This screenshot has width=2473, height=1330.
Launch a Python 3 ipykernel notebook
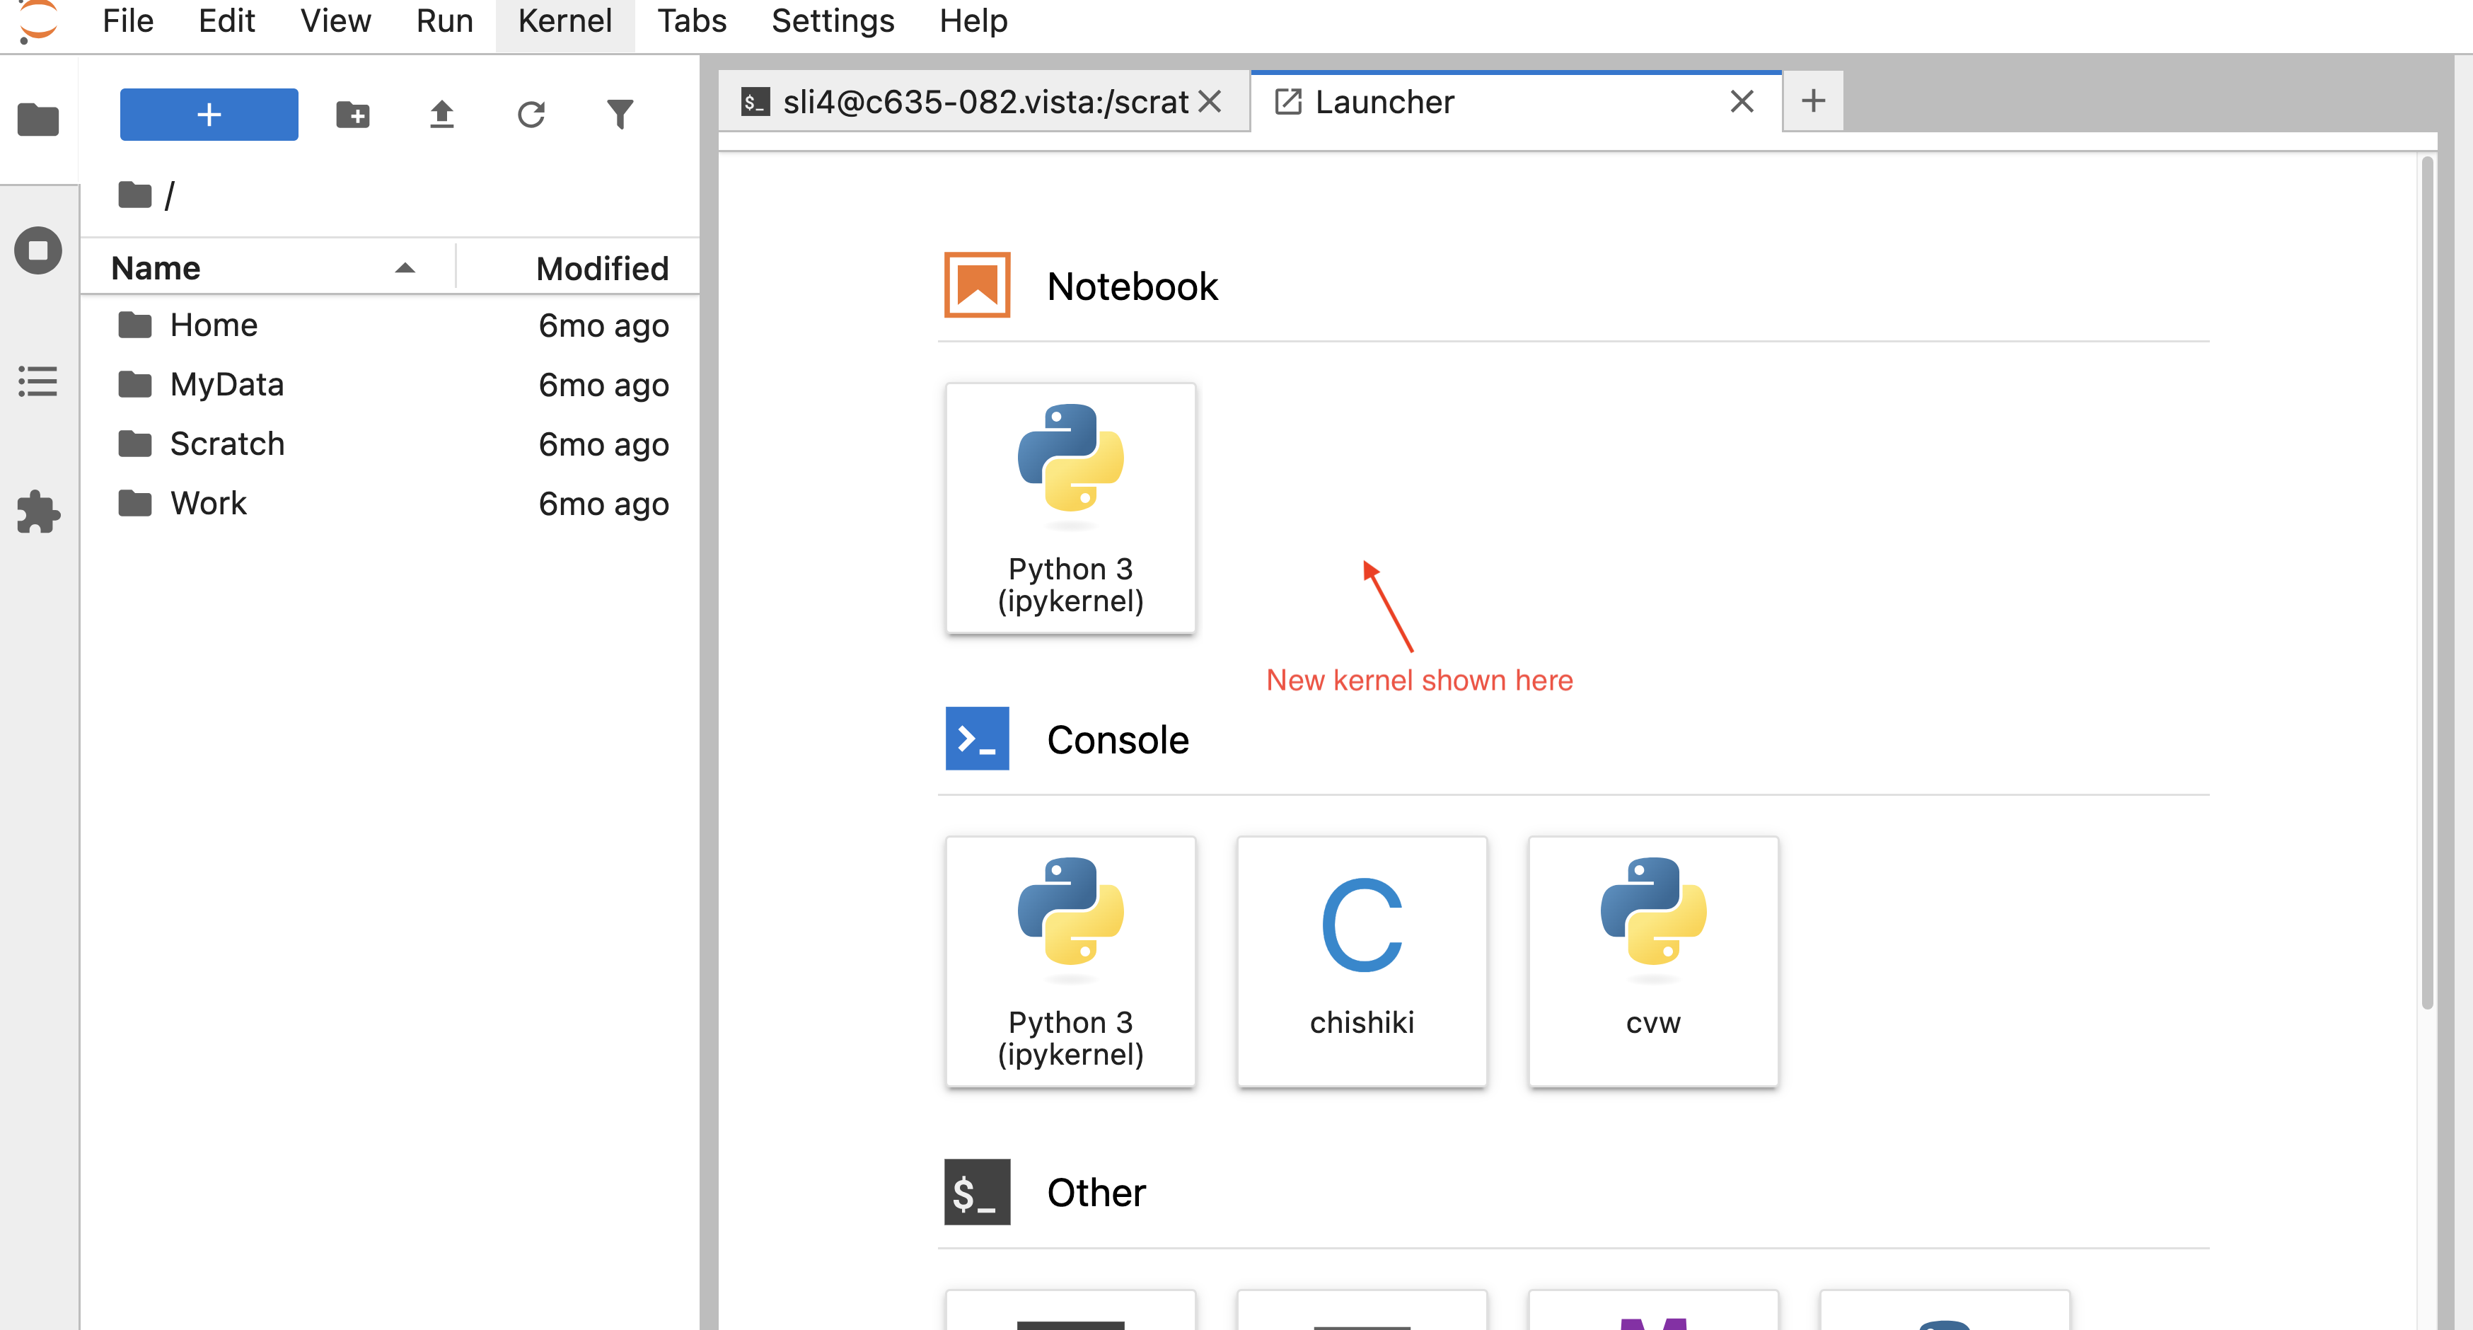coord(1070,508)
